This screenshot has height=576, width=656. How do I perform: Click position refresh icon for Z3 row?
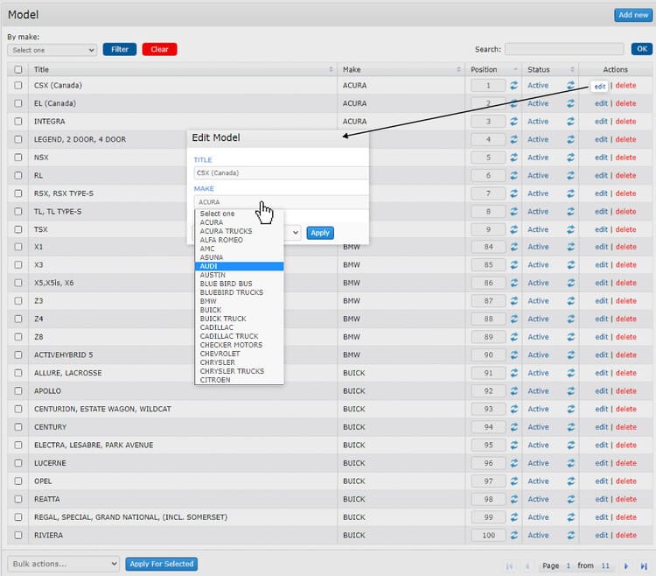pyautogui.click(x=513, y=301)
